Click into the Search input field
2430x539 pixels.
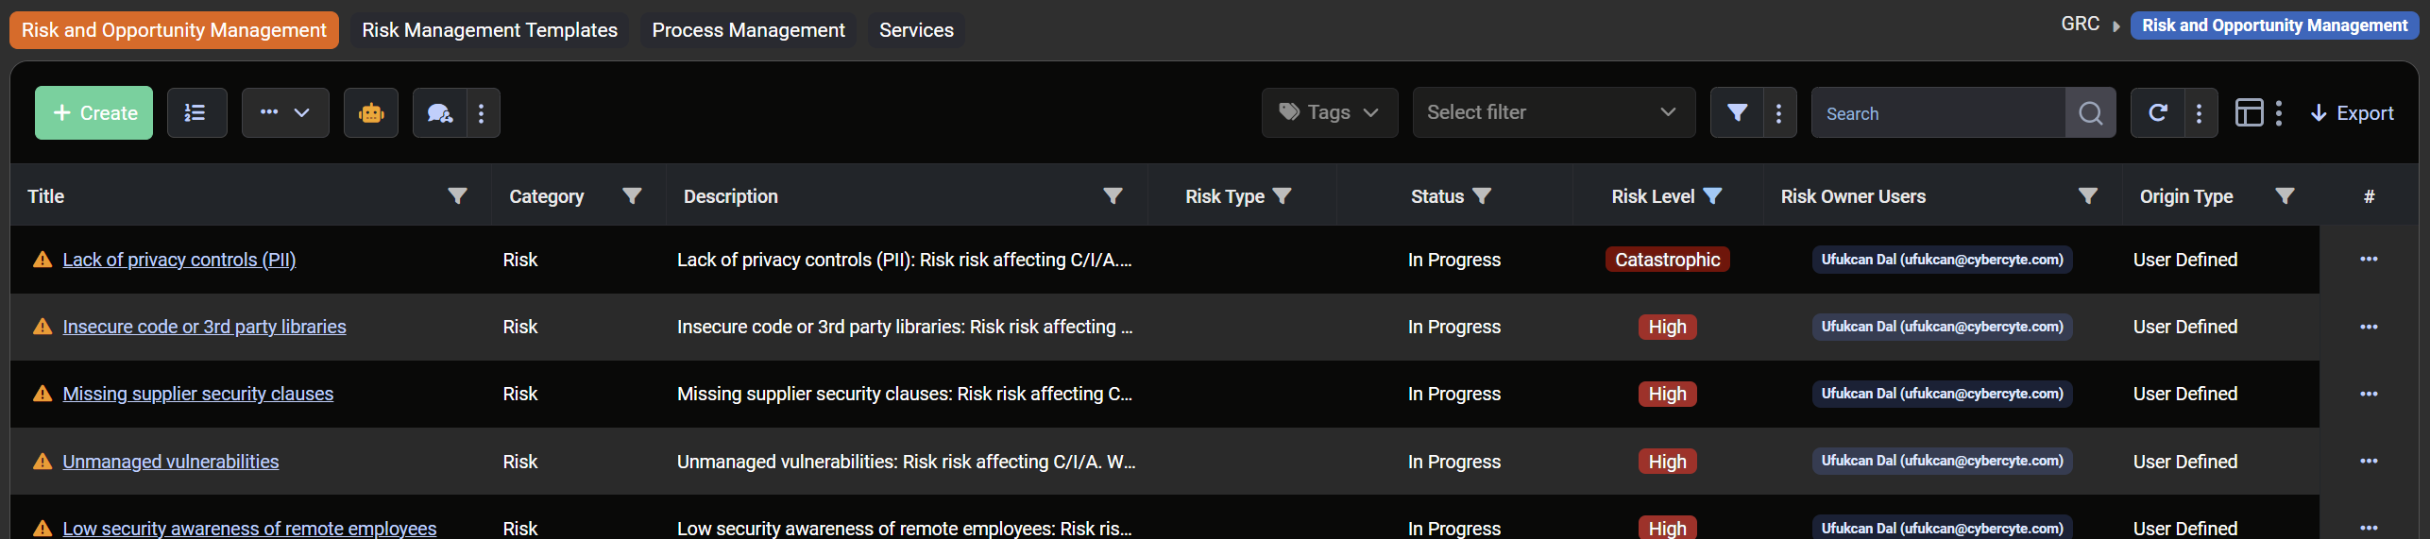point(1938,113)
